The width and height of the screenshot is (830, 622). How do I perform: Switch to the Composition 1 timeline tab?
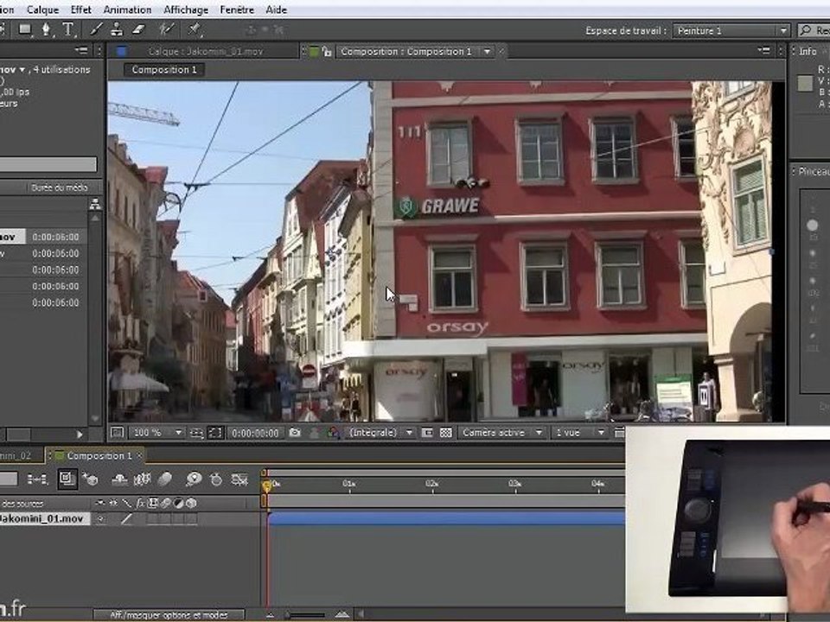pyautogui.click(x=98, y=455)
